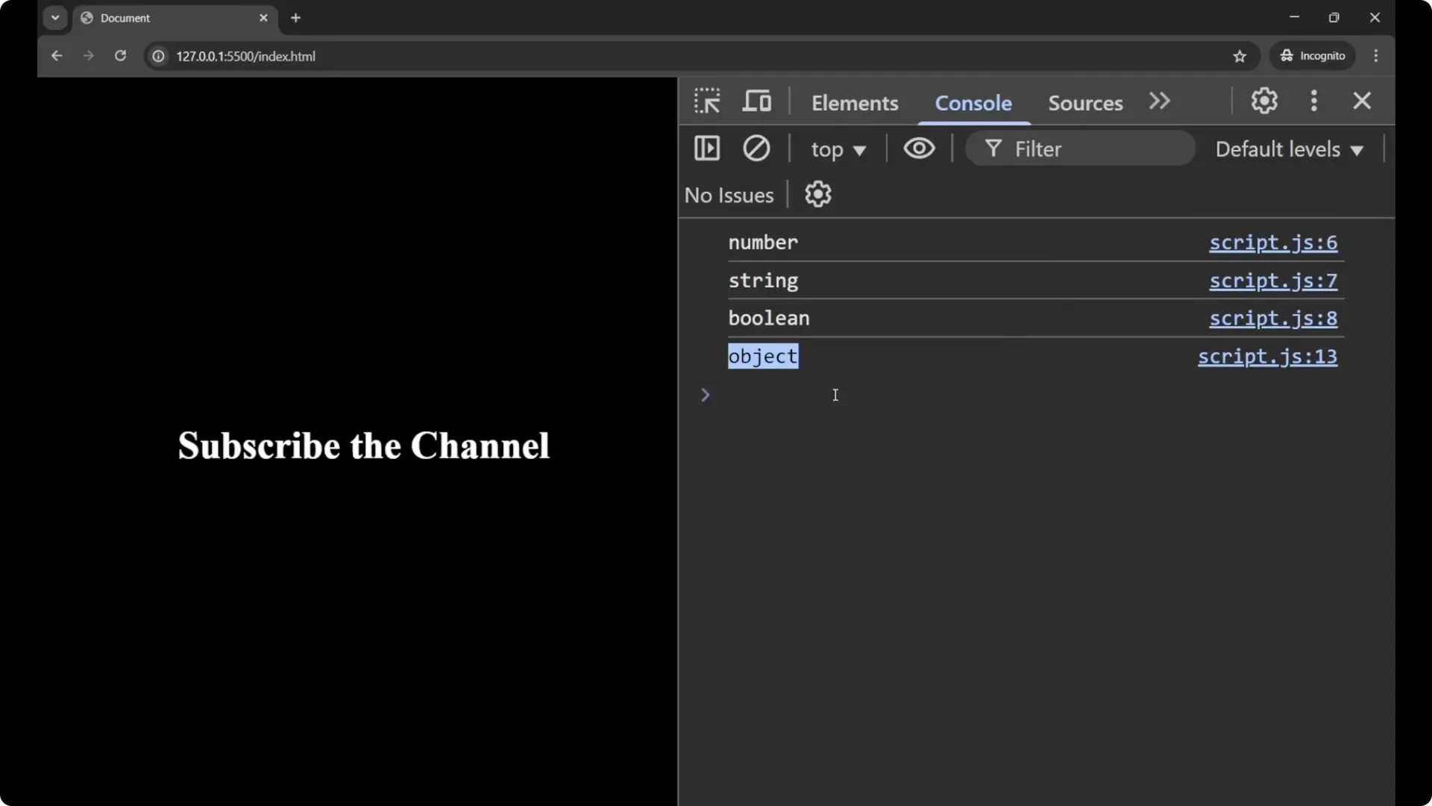1432x806 pixels.
Task: Toggle the live expression eye icon
Action: [920, 149]
